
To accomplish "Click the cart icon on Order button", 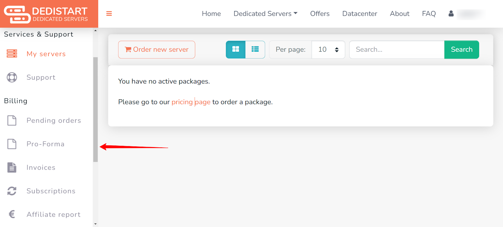I will pos(128,50).
